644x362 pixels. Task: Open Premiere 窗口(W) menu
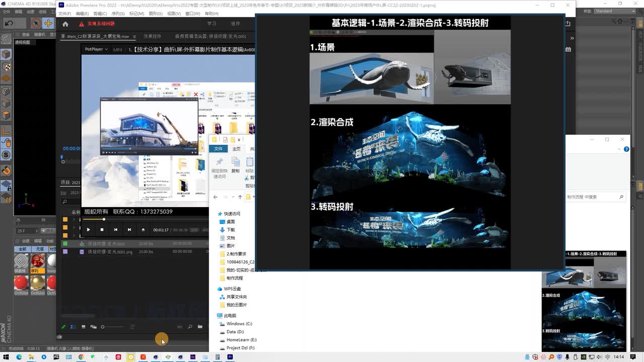pos(192,14)
